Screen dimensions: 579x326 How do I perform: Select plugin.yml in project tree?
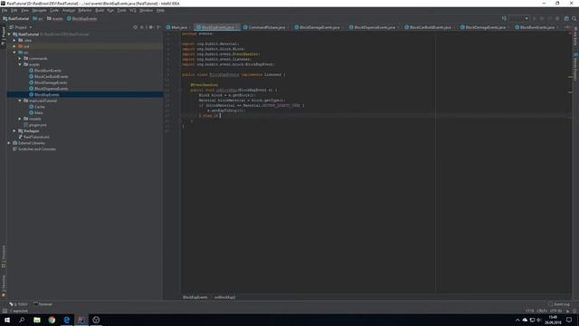click(x=38, y=125)
